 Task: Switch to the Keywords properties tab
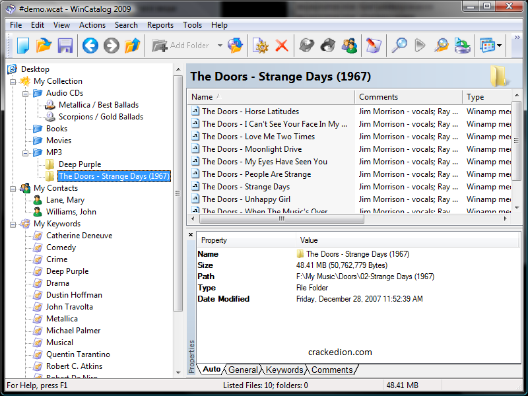284,370
